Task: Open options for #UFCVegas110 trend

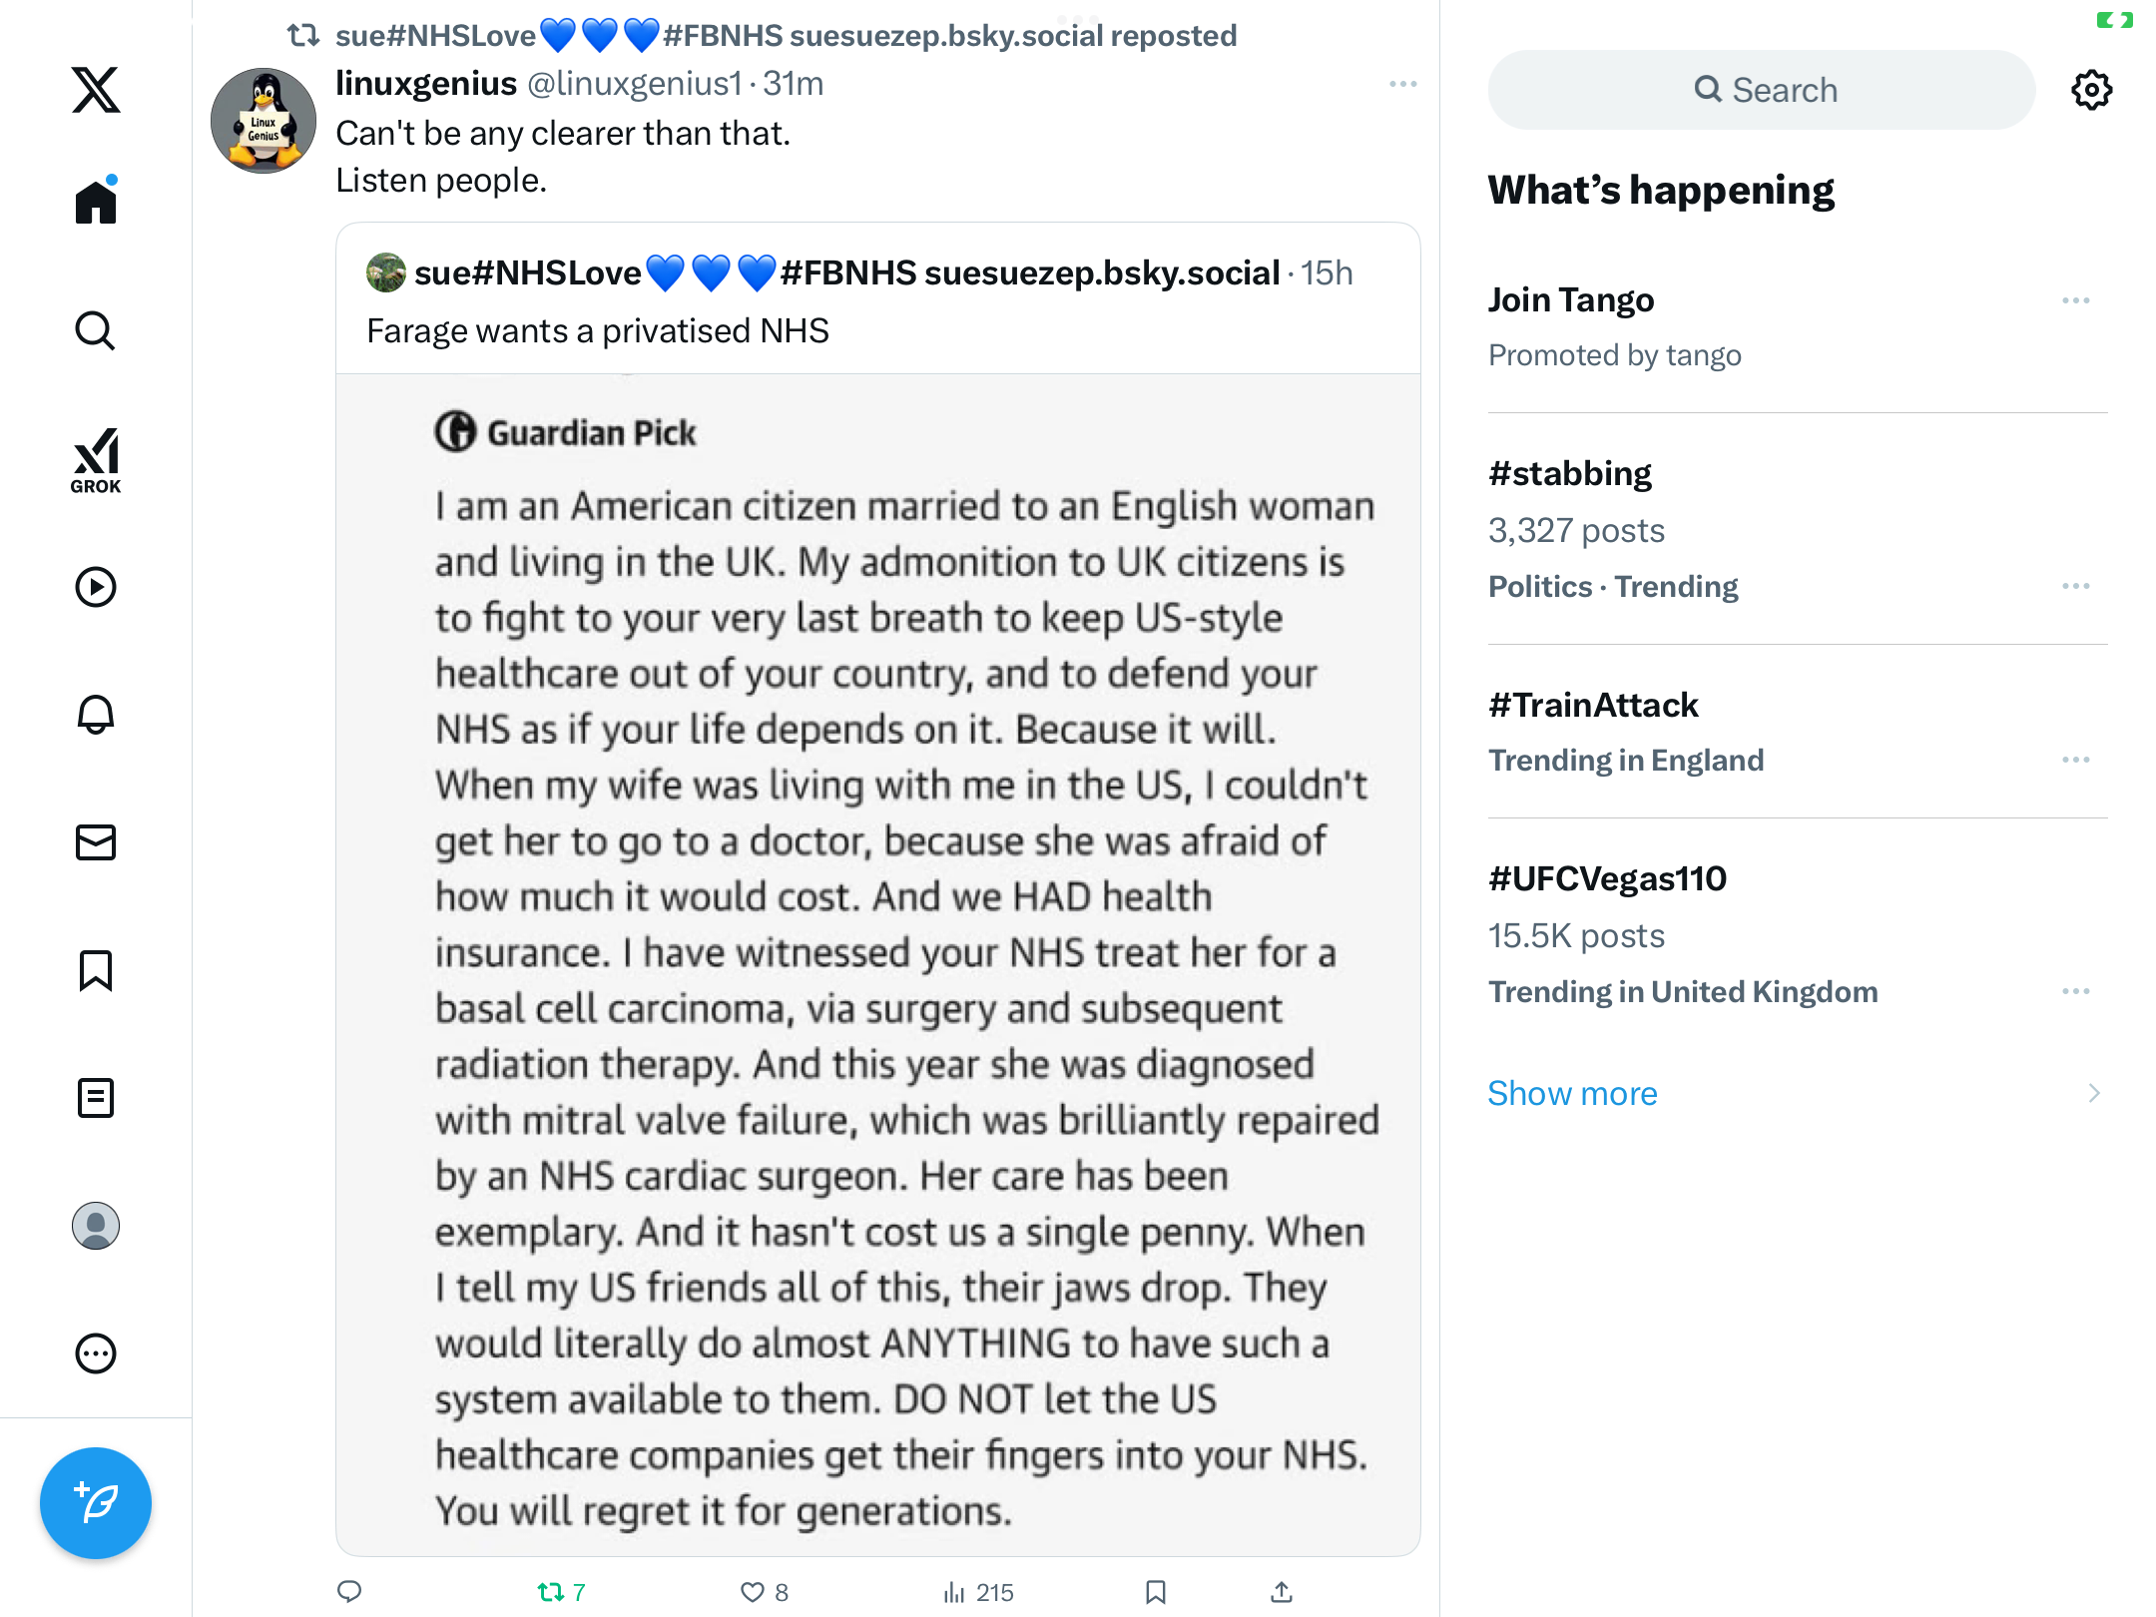Action: coord(2075,991)
